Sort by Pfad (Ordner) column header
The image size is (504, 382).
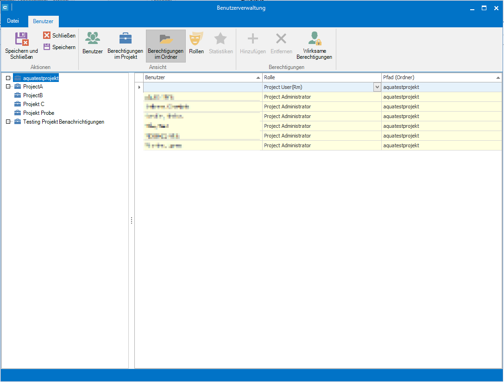[x=438, y=77]
